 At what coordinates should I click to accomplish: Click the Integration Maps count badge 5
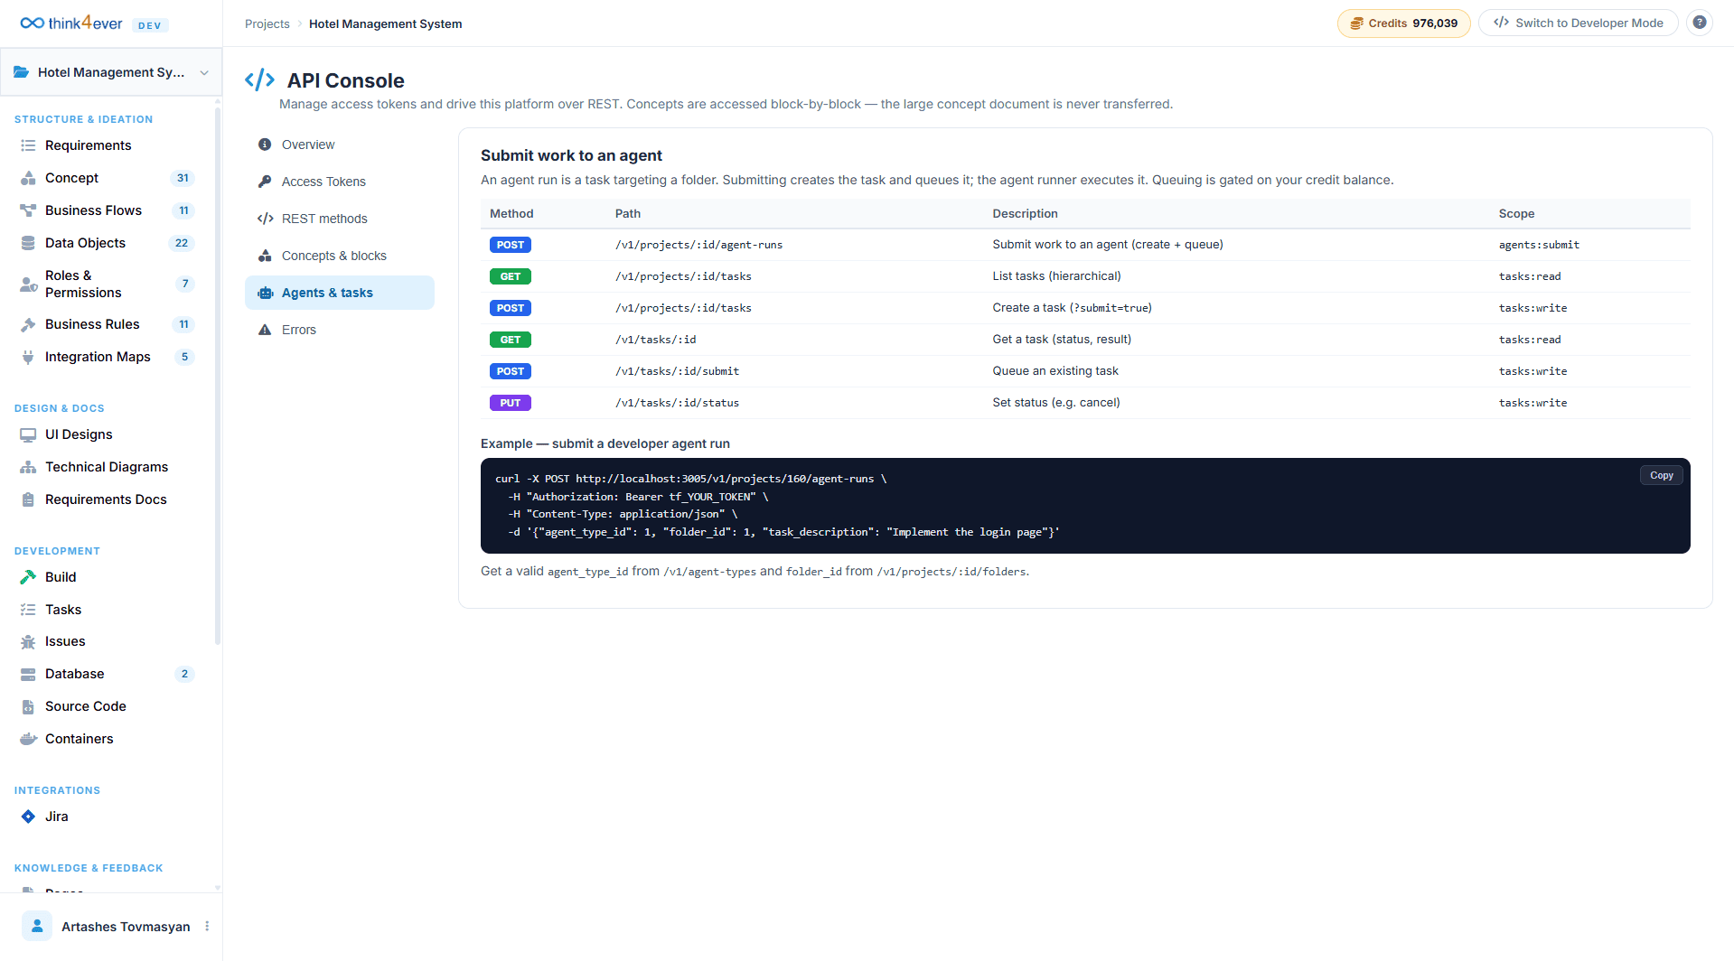tap(184, 357)
